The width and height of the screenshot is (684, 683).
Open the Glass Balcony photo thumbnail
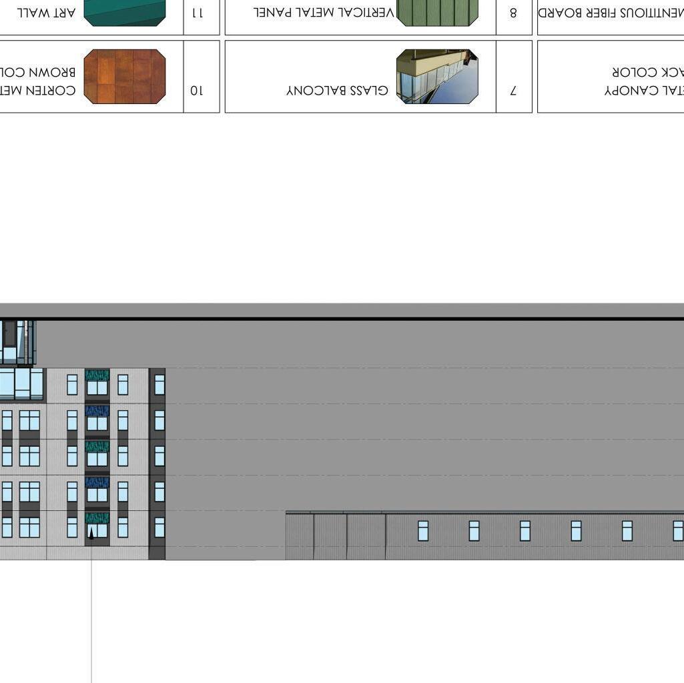point(437,76)
